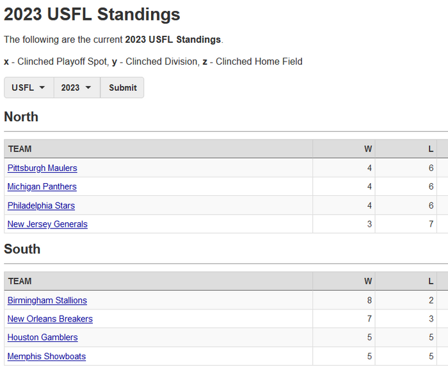Click the South table W column header
The width and height of the screenshot is (448, 372).
coord(368,281)
